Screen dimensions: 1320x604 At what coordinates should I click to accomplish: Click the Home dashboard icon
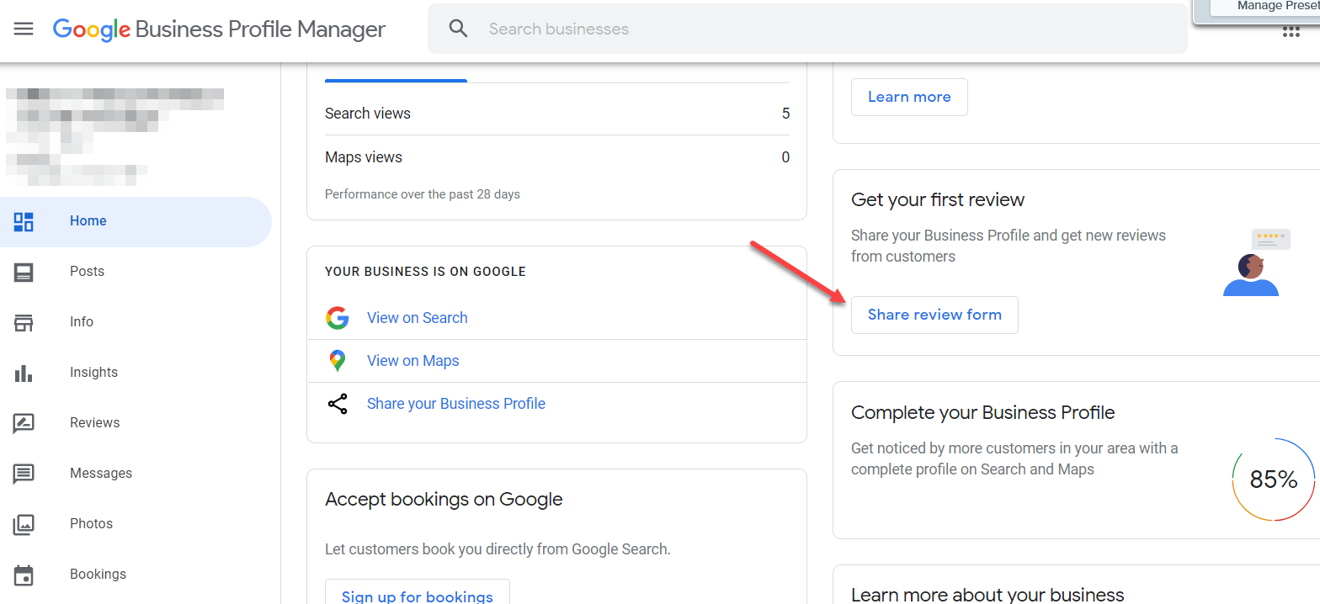[x=24, y=221]
